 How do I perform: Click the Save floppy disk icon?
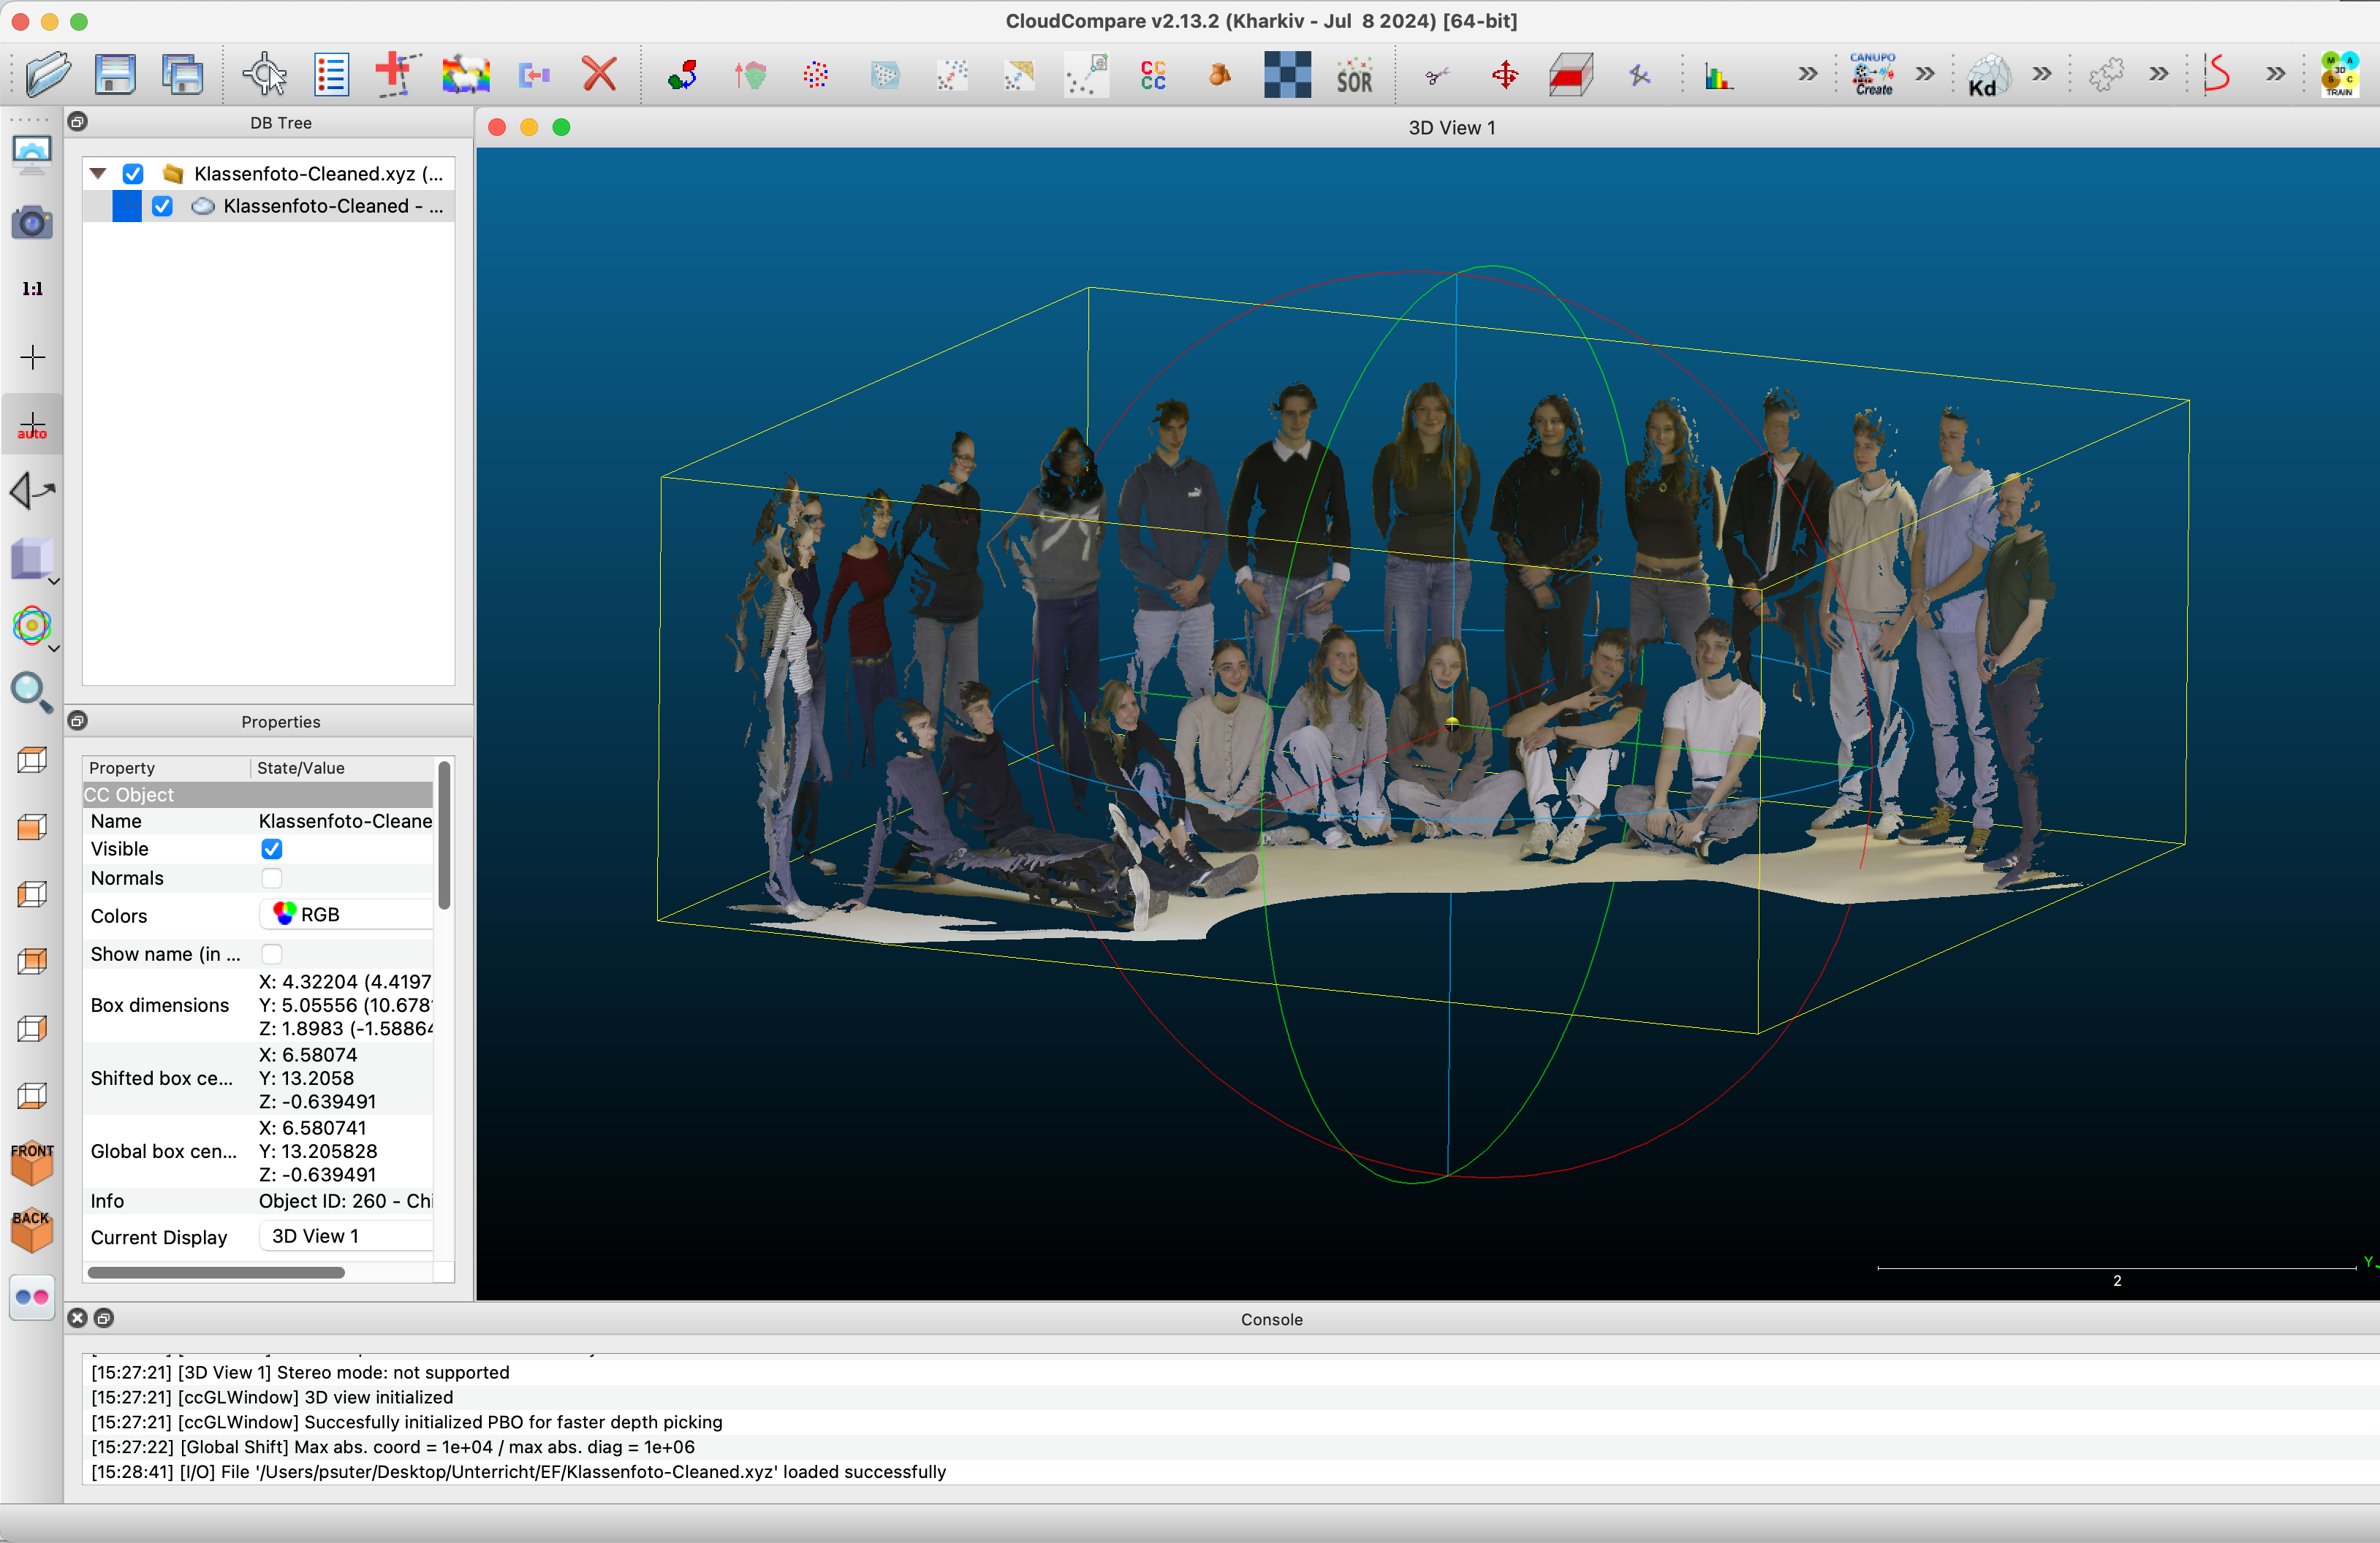coord(115,75)
